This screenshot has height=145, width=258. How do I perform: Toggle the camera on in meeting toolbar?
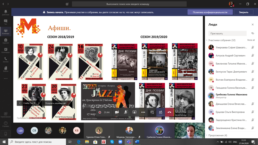coord(117,112)
